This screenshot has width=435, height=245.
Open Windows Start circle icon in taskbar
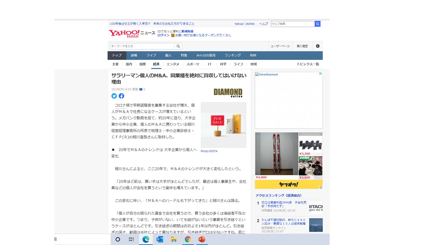pyautogui.click(x=118, y=239)
